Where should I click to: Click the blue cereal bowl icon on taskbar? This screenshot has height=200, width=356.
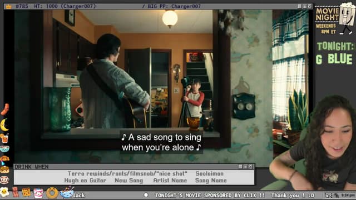click(x=67, y=192)
